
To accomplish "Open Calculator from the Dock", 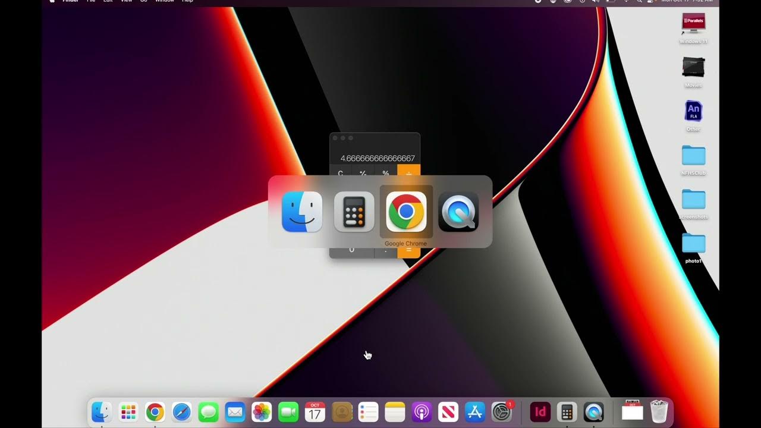I will pyautogui.click(x=567, y=411).
